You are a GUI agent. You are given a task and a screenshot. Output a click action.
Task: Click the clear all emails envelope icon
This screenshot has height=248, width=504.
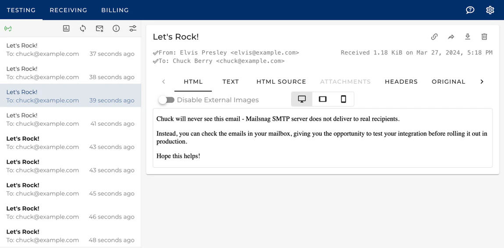[99, 28]
